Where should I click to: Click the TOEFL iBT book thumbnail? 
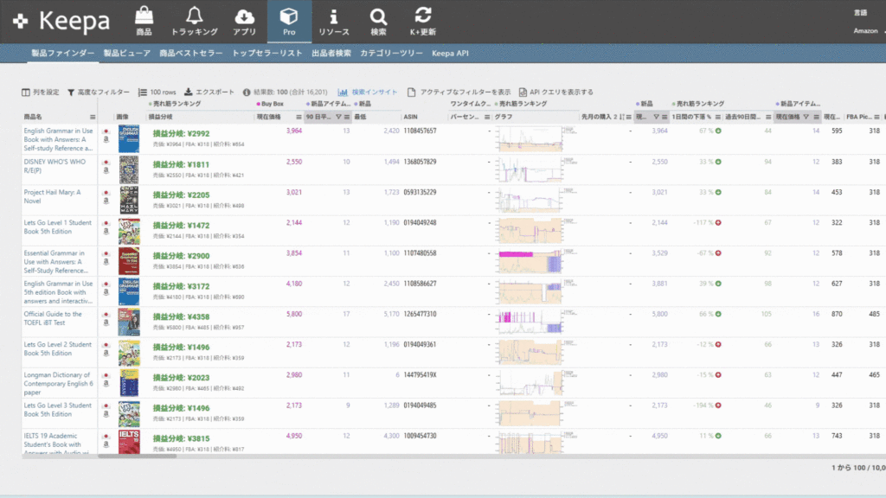click(x=129, y=322)
